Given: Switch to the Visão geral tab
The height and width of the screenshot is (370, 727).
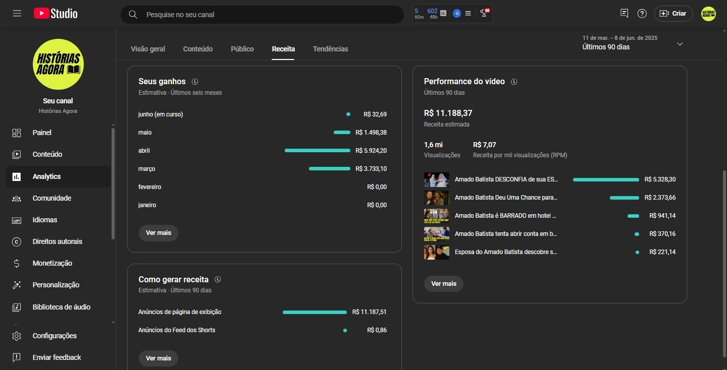Looking at the screenshot, I should 148,49.
